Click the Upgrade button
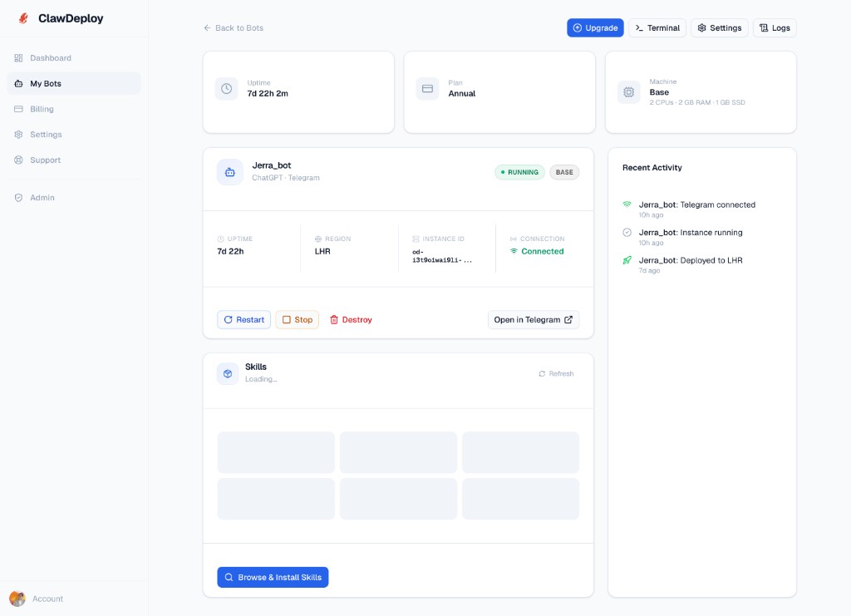This screenshot has width=851, height=616. [x=595, y=28]
